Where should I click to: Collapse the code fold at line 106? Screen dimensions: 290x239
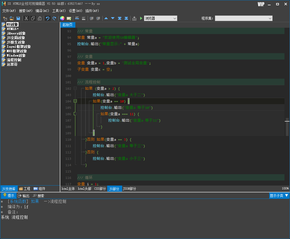click(75, 114)
